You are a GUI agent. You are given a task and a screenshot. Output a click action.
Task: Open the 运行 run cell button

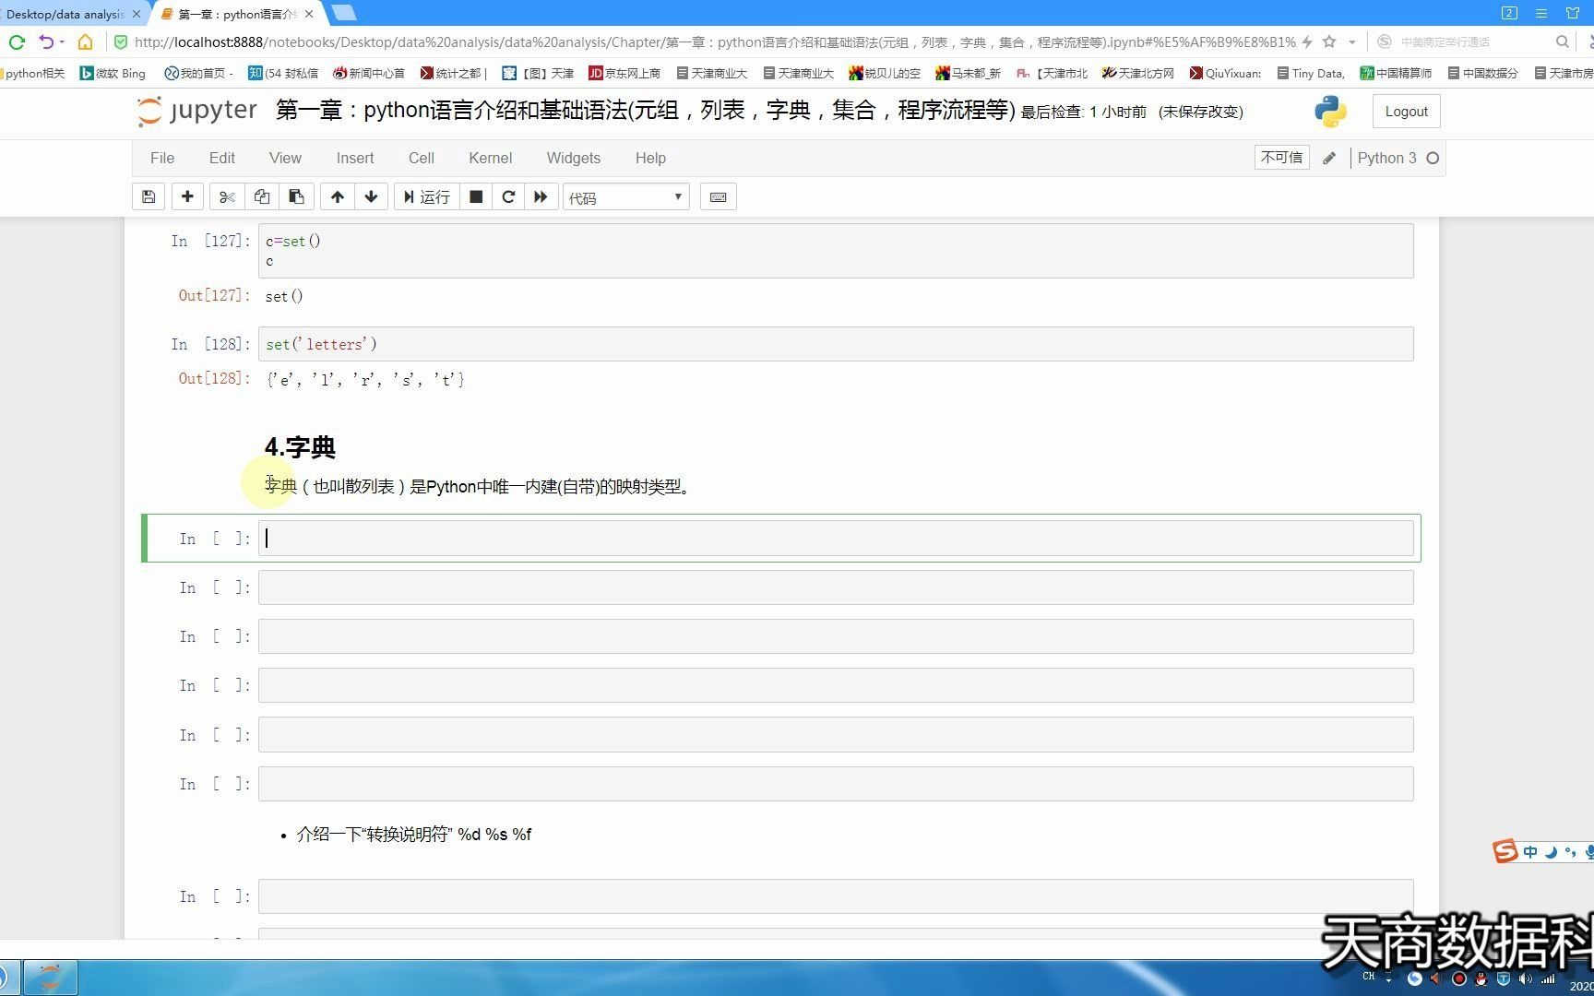point(425,196)
